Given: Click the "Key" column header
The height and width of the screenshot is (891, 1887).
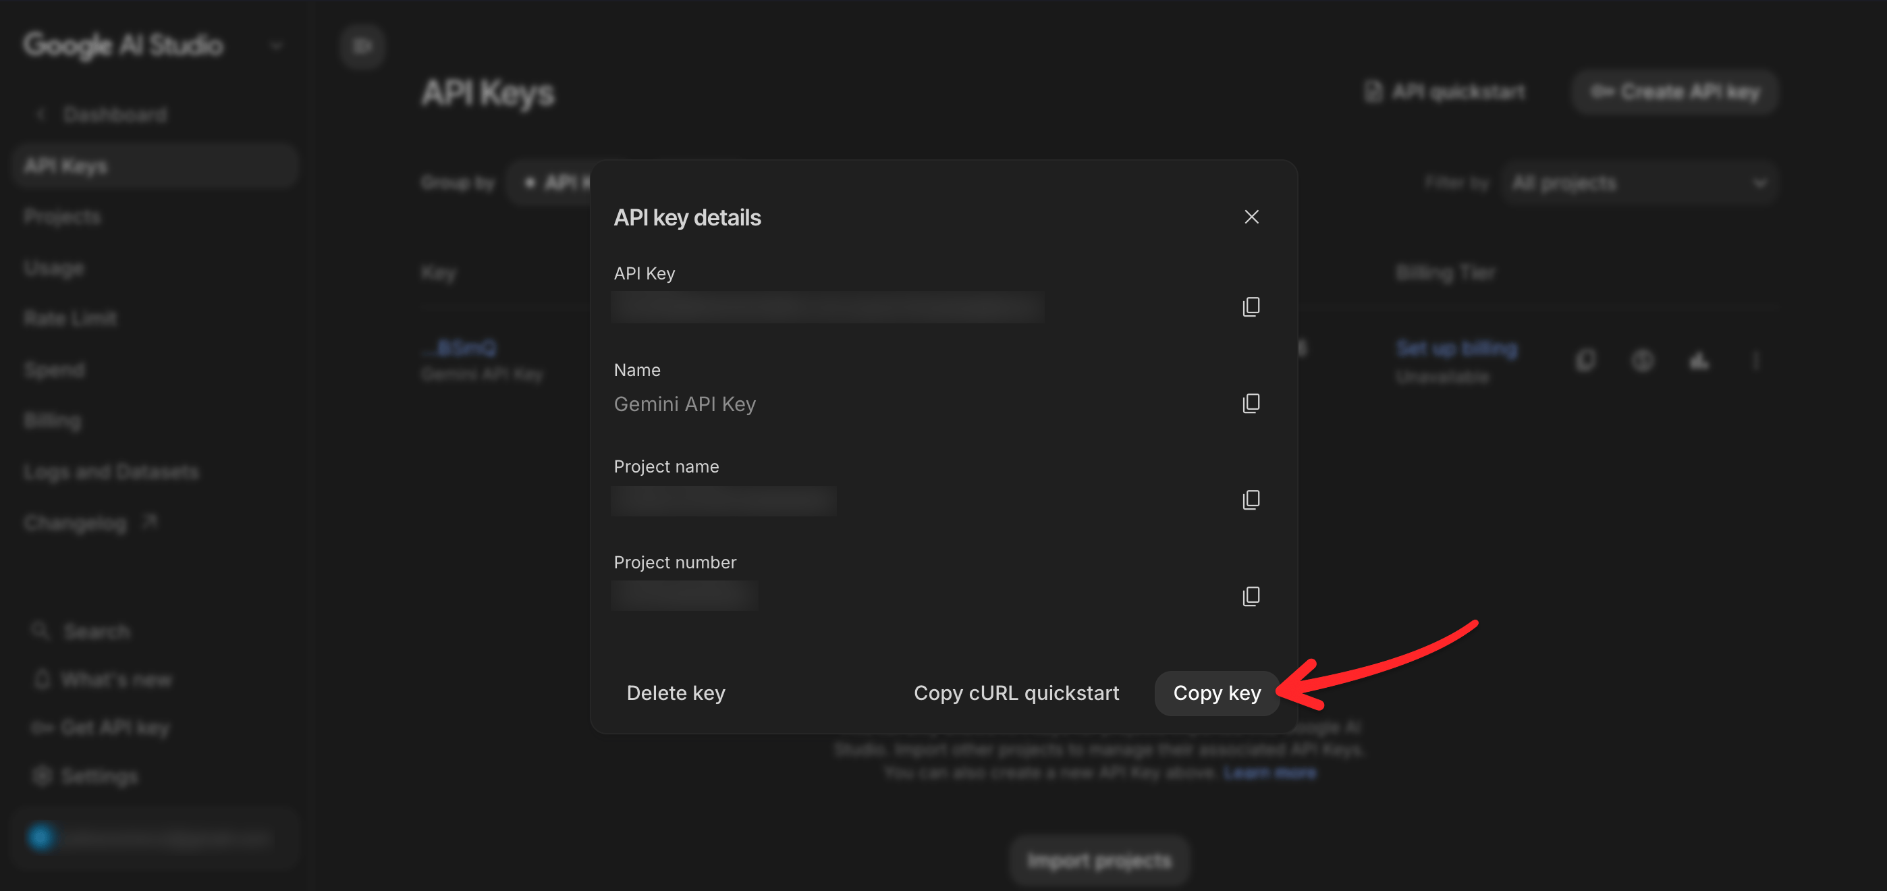Looking at the screenshot, I should [438, 273].
